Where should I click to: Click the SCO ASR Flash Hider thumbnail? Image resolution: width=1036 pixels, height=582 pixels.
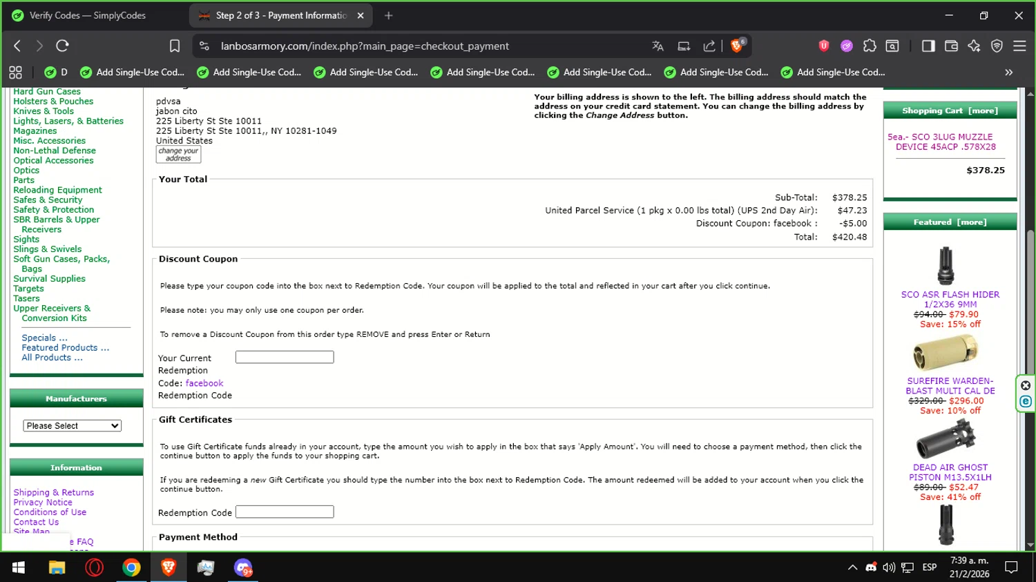tap(946, 265)
